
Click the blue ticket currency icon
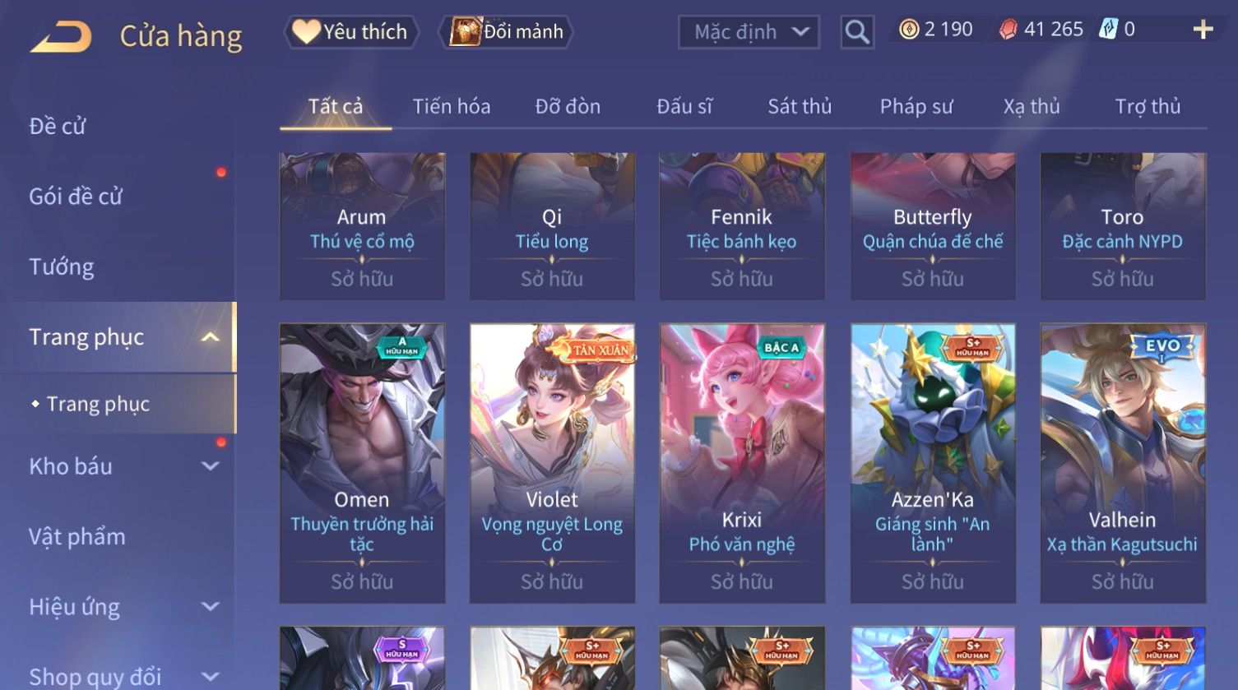click(x=1110, y=30)
